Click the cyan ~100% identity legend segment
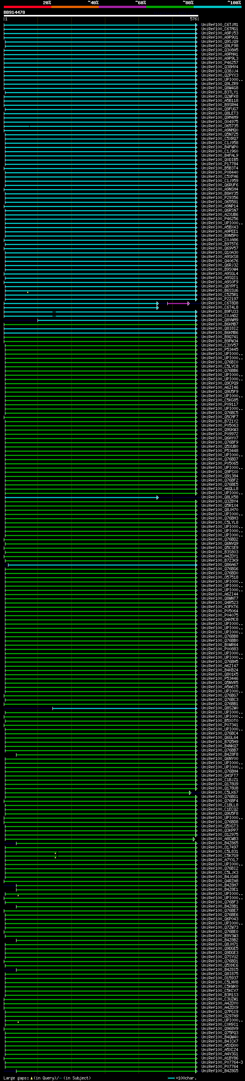The height and width of the screenshot is (1081, 245). coord(217,7)
